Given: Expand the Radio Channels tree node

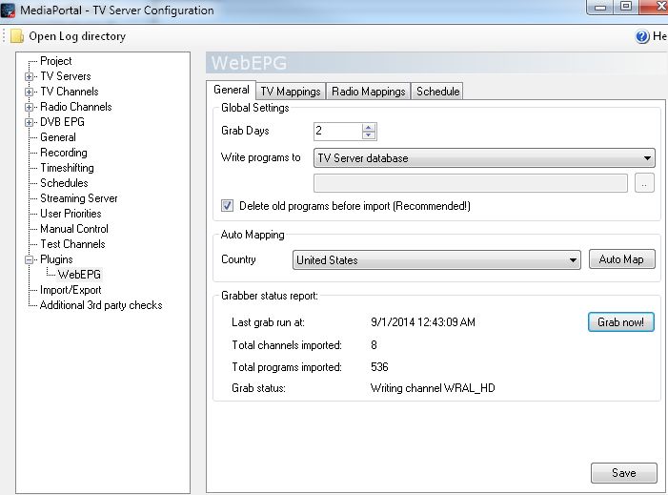Looking at the screenshot, I should pyautogui.click(x=30, y=107).
